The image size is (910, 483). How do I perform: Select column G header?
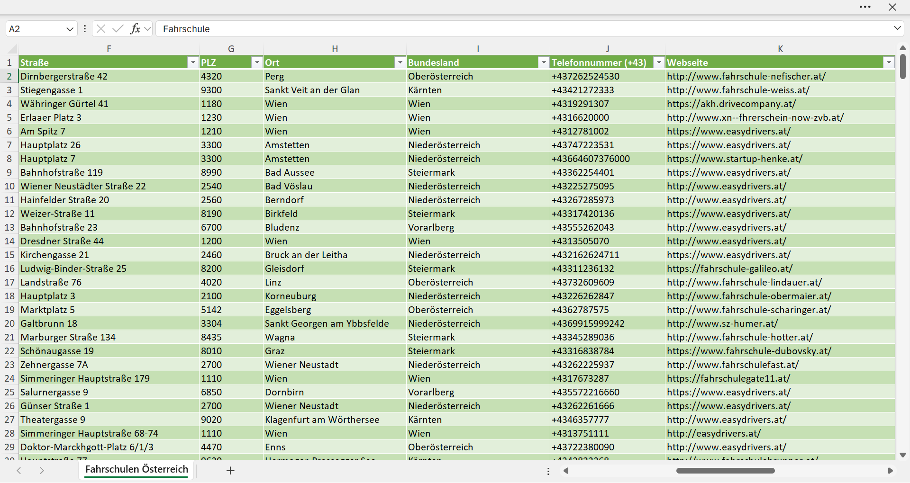pos(231,49)
